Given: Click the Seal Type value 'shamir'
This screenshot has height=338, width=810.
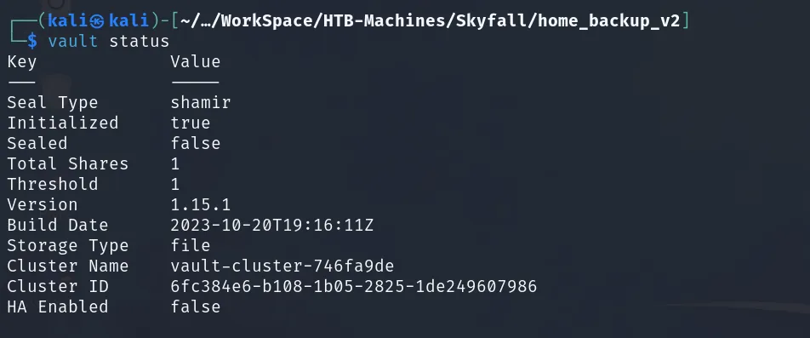Looking at the screenshot, I should tap(201, 102).
